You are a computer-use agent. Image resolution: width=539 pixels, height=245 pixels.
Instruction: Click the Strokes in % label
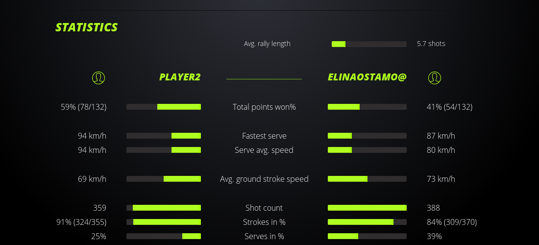(264, 222)
